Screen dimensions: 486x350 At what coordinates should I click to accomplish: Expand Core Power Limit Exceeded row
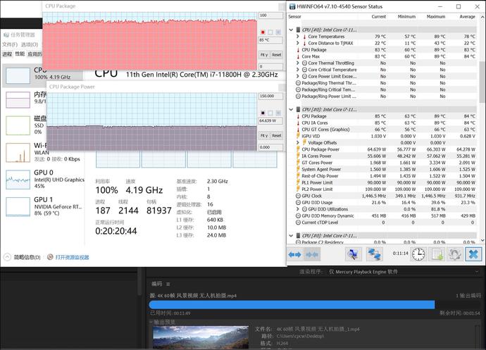click(x=298, y=76)
